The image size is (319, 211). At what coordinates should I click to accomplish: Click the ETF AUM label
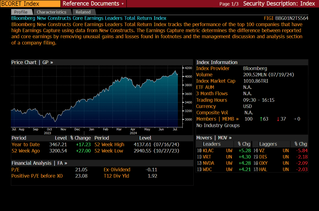coord(205,87)
